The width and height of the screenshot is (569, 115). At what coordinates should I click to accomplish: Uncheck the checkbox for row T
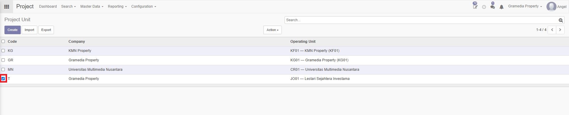3,79
